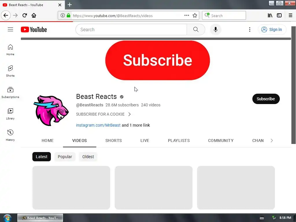Viewport: 296px width, 222px height.
Task: Switch to the SHORTS channel tab
Action: tap(114, 141)
